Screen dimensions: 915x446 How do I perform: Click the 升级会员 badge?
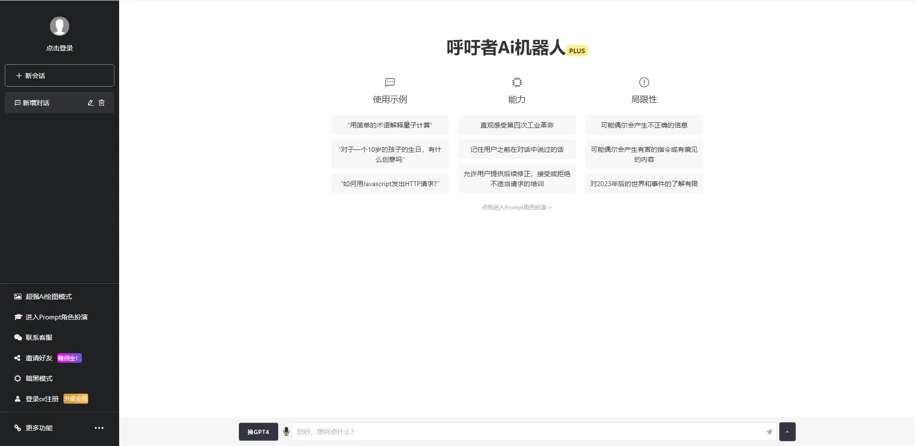[x=76, y=399]
